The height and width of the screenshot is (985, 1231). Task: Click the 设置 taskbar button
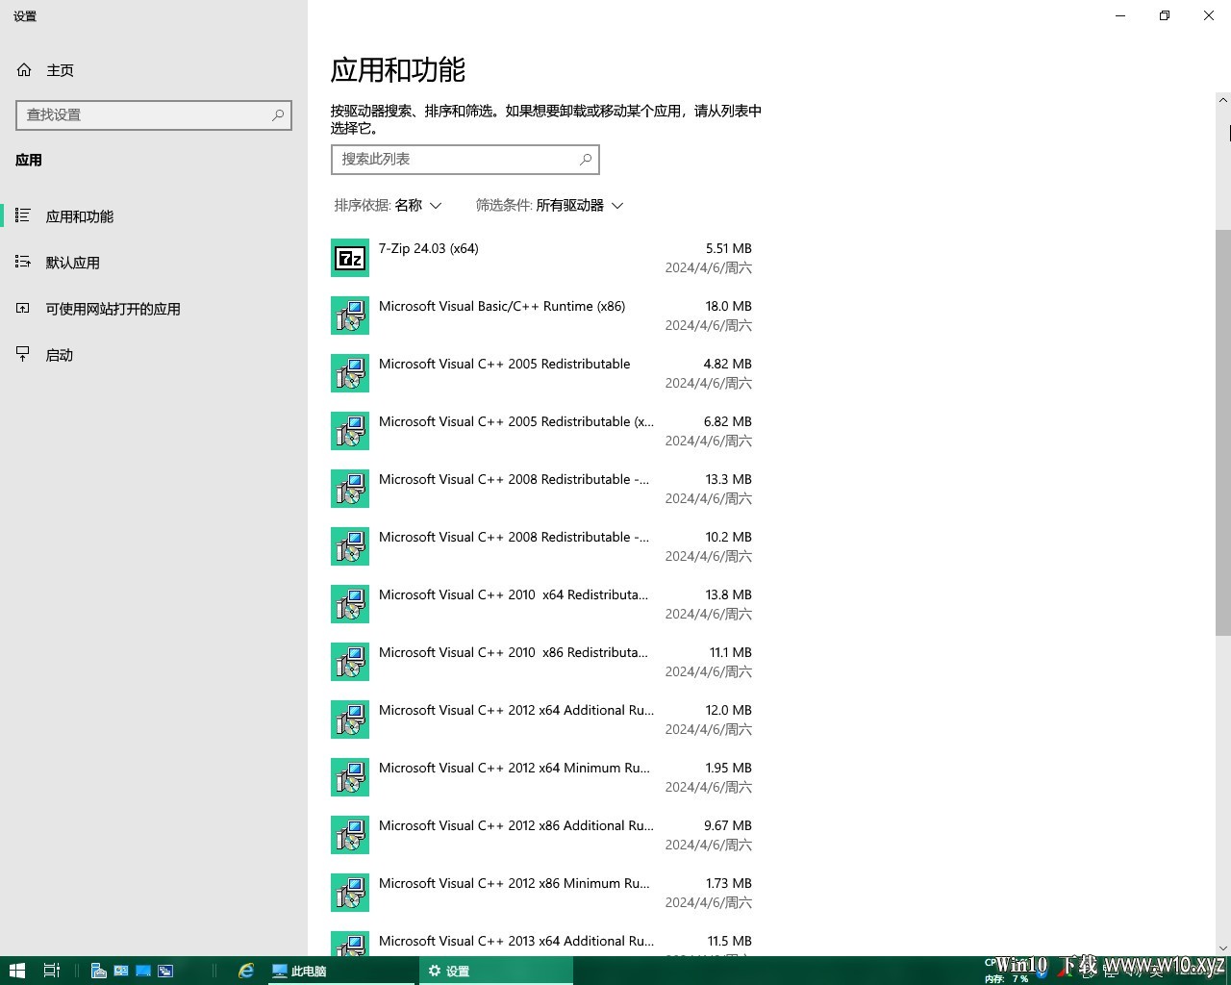coord(496,971)
